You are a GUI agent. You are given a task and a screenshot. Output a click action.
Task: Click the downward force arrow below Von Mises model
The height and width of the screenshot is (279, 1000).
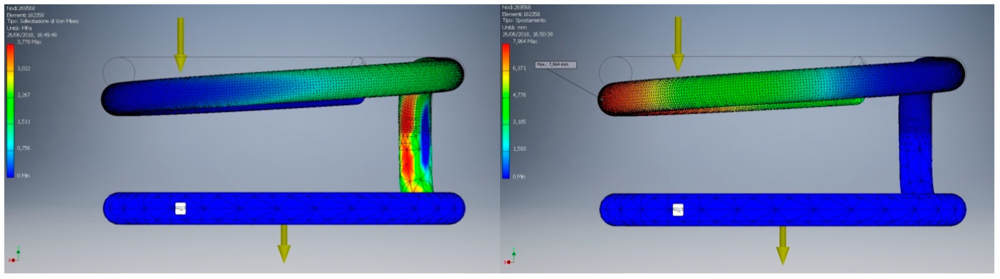tap(284, 244)
